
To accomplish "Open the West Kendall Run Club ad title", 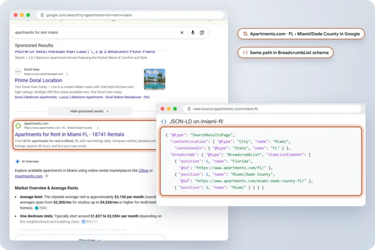I will (x=85, y=52).
